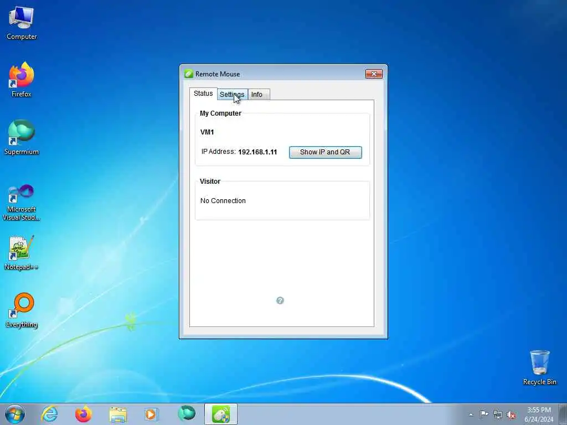Select the Microsoft Visual Studio desktop shortcut
Viewport: 567px width, 425px height.
click(22, 203)
